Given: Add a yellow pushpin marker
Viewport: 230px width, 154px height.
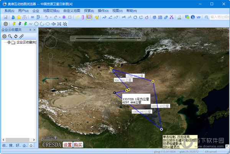Looking at the screenshot, I should tap(97, 17).
